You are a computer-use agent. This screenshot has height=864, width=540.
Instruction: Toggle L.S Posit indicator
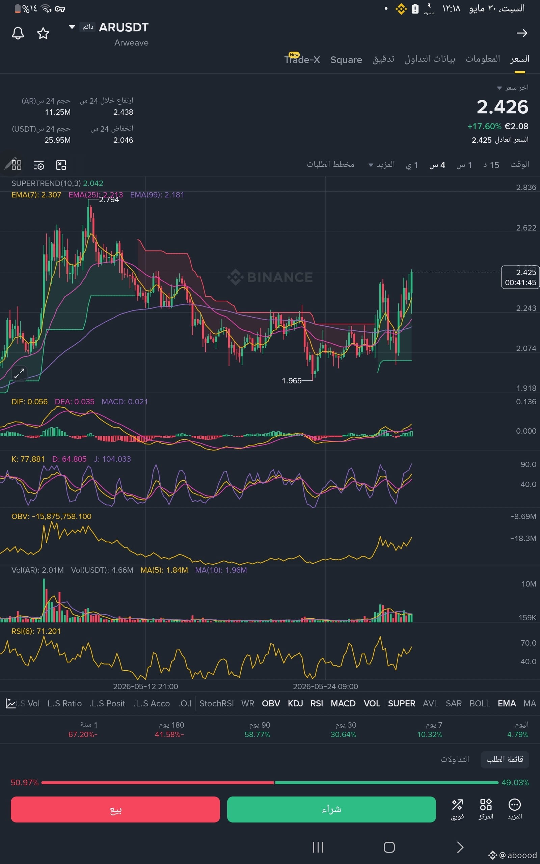[x=107, y=703]
